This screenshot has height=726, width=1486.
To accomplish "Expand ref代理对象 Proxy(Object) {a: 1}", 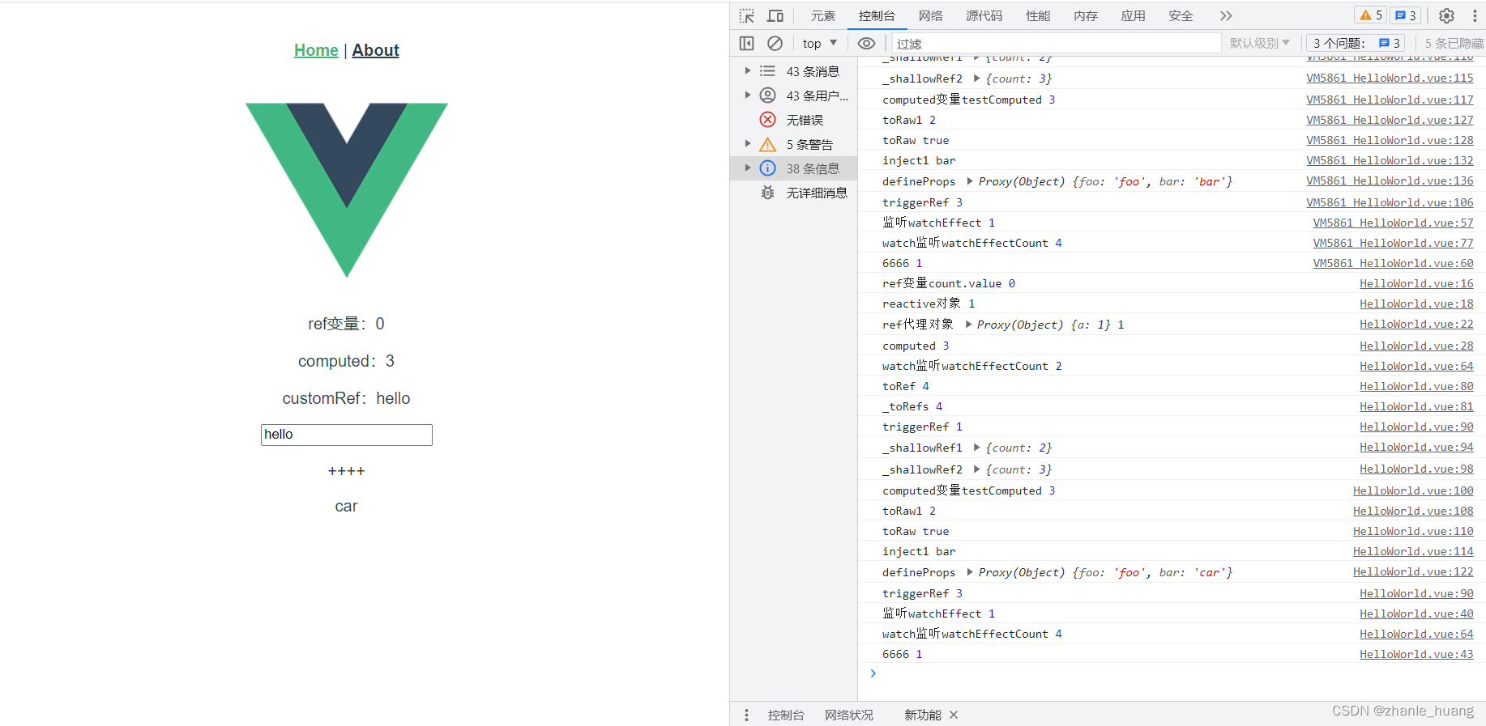I will click(968, 325).
